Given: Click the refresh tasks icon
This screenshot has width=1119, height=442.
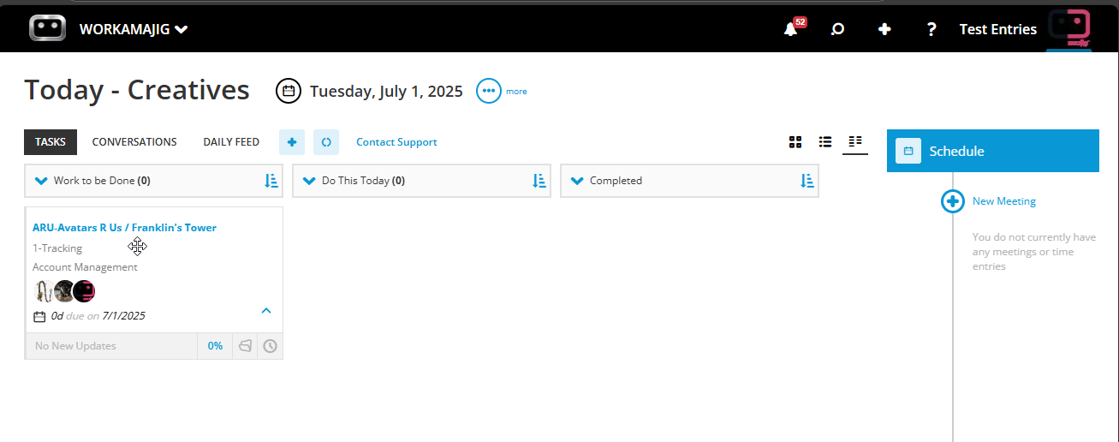Looking at the screenshot, I should [326, 142].
